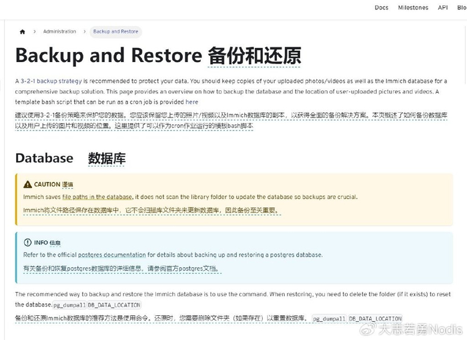This screenshot has height=340, width=467.
Task: Click the English DB_DATA_LOCATION code snippet
Action: 114,305
